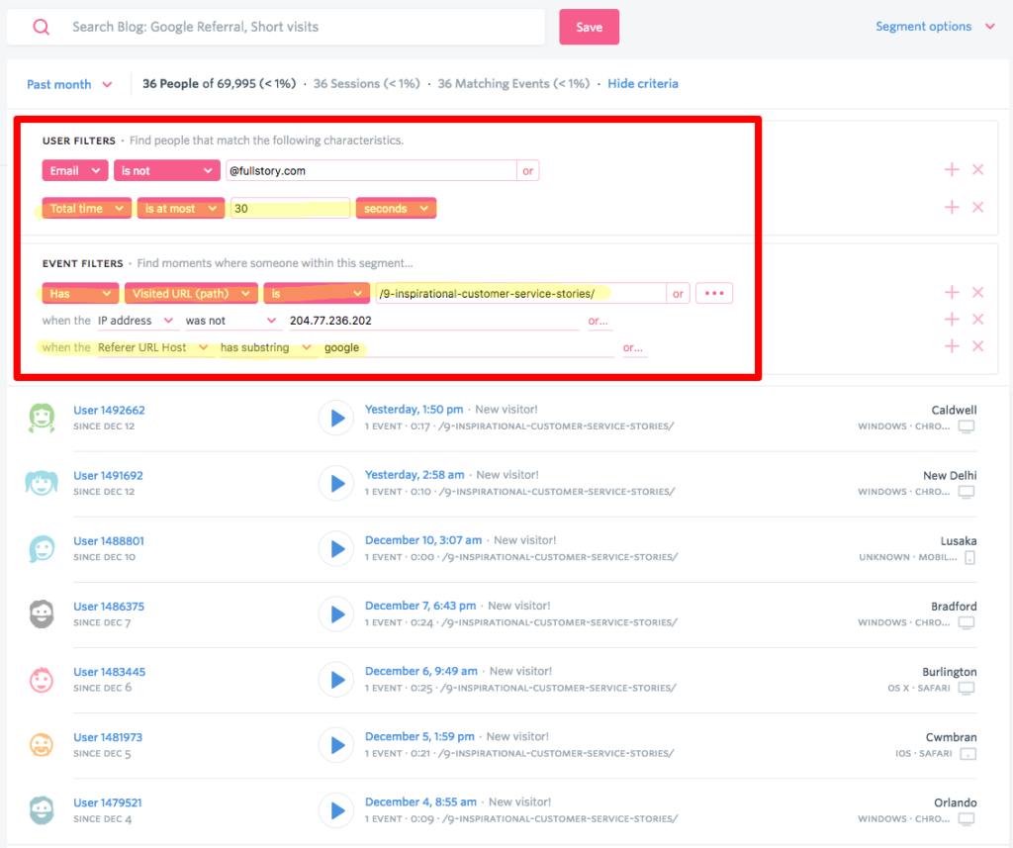Click User 1483445's pink smiley avatar
This screenshot has width=1013, height=848.
42,680
